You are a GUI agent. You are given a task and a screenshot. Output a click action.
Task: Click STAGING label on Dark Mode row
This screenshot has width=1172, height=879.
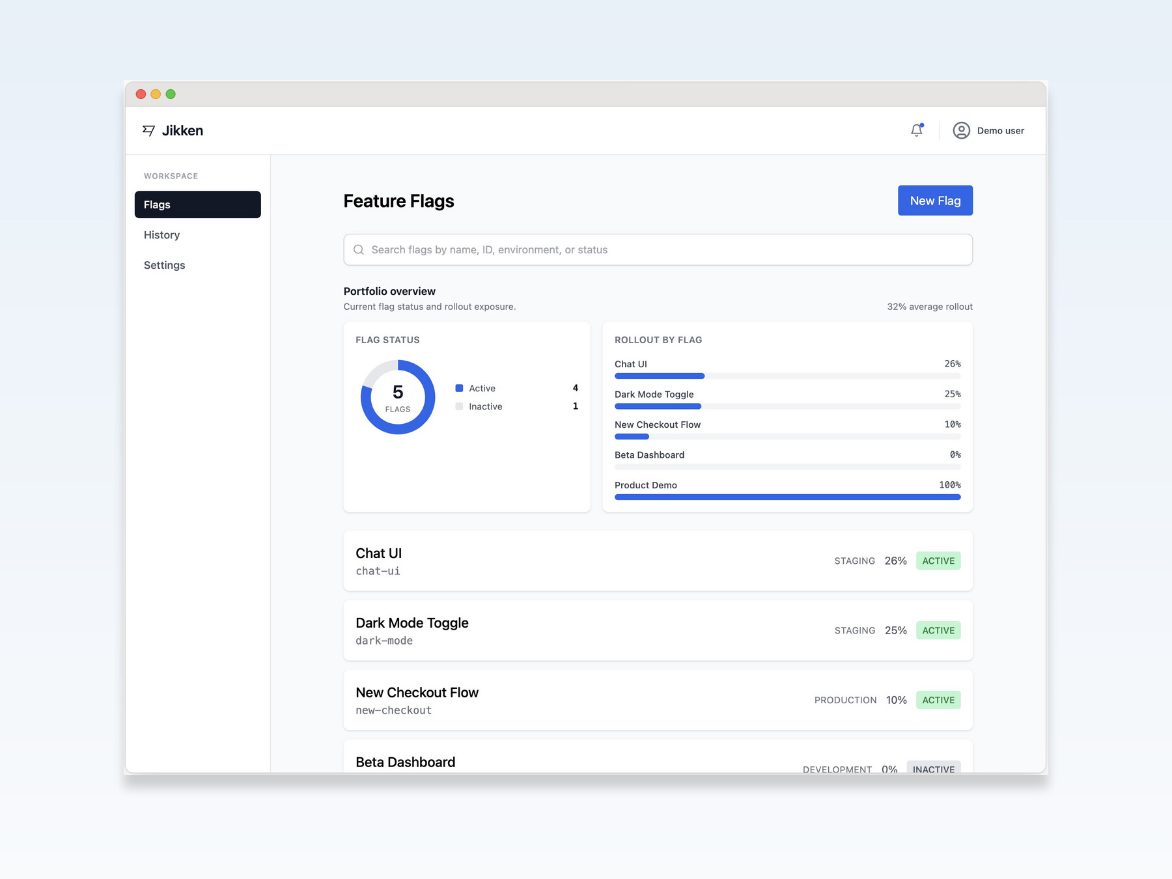pos(854,630)
